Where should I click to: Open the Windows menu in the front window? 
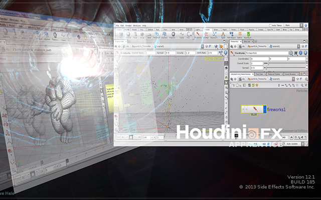[x=137, y=25]
